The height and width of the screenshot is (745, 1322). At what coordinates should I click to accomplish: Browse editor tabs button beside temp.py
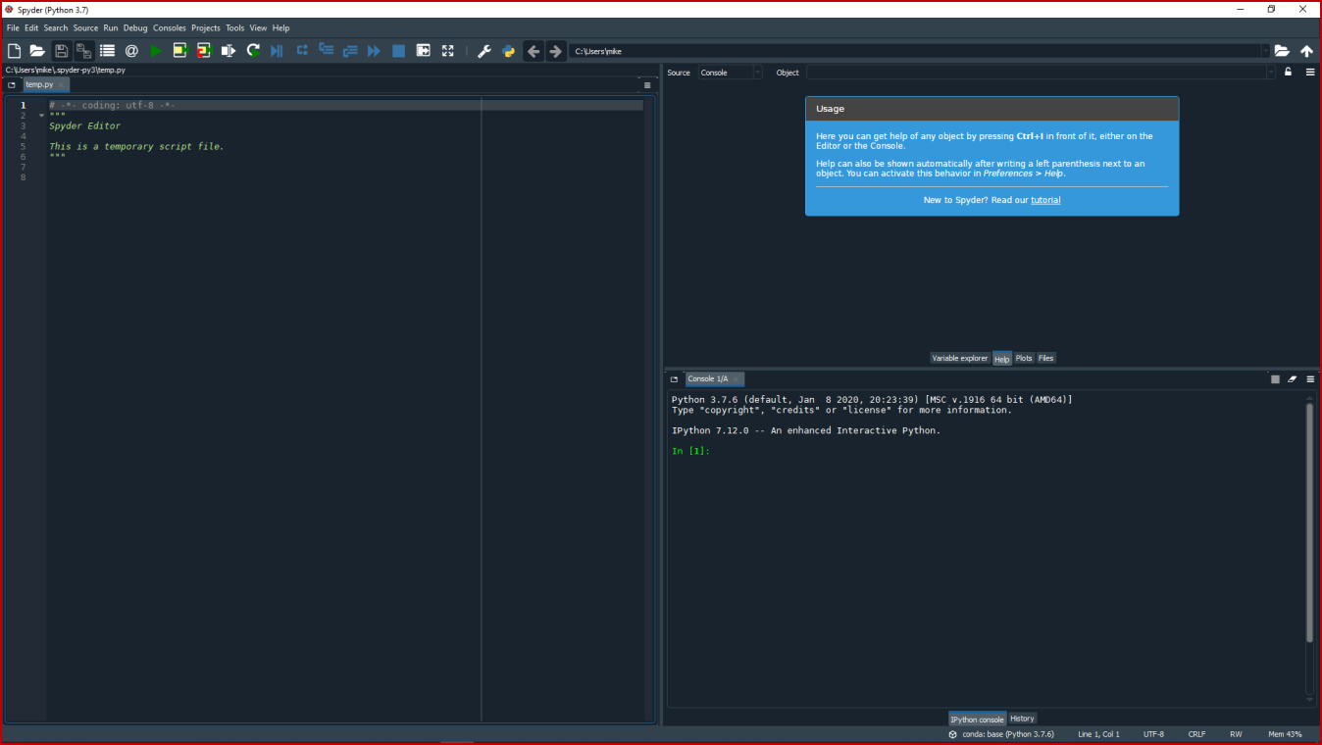(x=12, y=85)
